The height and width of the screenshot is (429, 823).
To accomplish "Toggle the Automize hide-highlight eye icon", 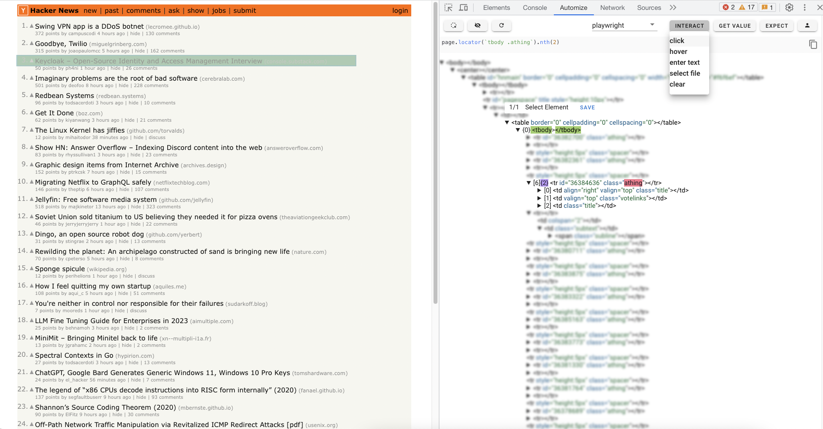I will (x=478, y=25).
